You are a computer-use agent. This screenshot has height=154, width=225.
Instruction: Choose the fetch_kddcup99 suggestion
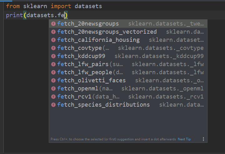[128, 56]
